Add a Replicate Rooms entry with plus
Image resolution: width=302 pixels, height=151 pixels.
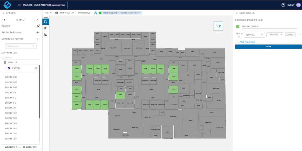point(38,32)
